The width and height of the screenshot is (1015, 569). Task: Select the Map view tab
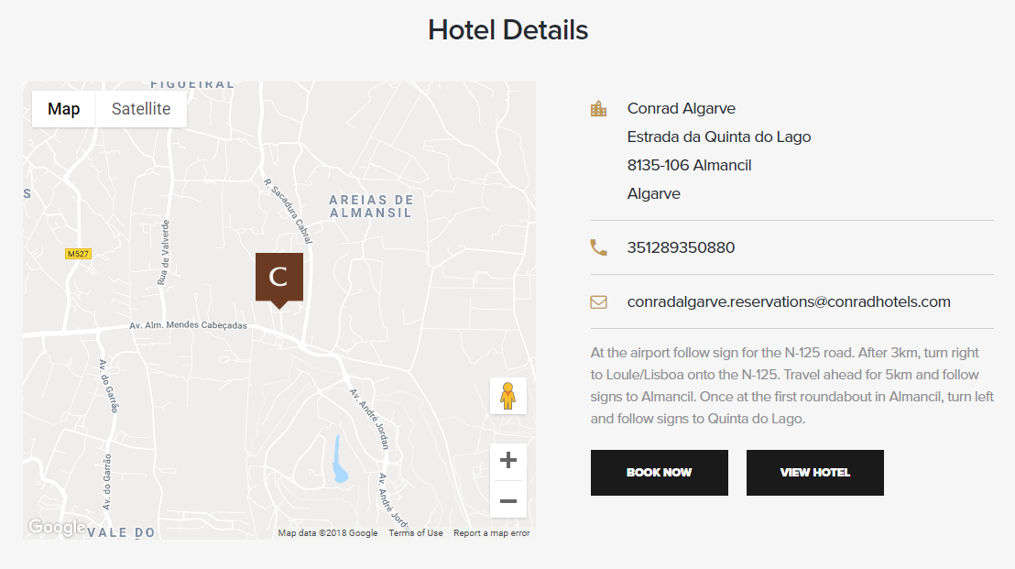(63, 109)
